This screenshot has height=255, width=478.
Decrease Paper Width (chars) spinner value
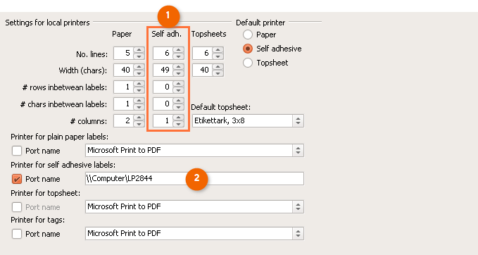click(139, 73)
